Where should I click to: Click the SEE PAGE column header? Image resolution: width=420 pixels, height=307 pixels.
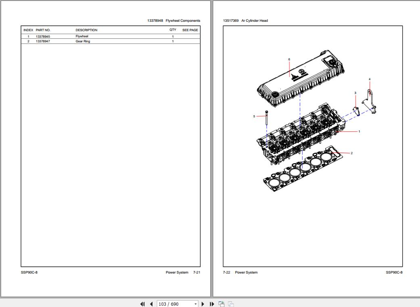point(190,30)
